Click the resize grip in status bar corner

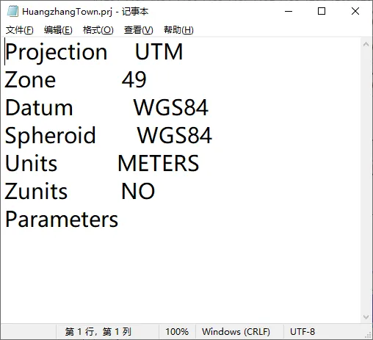pyautogui.click(x=368, y=335)
